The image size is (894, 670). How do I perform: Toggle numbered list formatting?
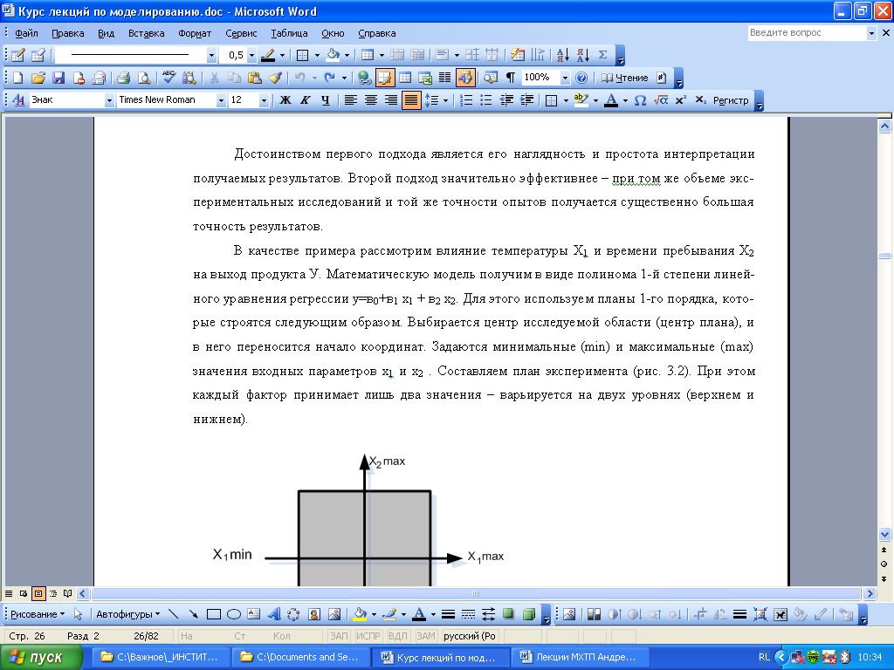[x=466, y=100]
